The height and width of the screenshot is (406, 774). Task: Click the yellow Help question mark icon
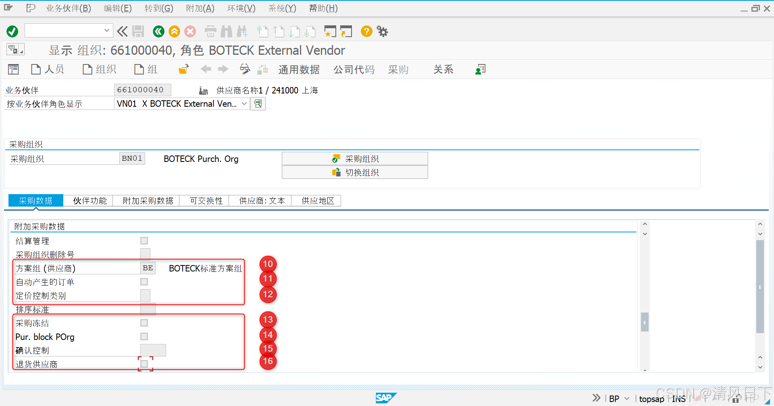tap(366, 31)
